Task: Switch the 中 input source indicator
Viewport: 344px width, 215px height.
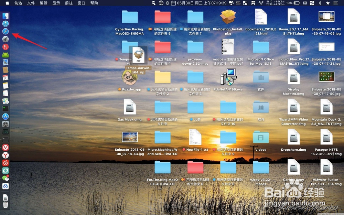Action: [x=305, y=3]
